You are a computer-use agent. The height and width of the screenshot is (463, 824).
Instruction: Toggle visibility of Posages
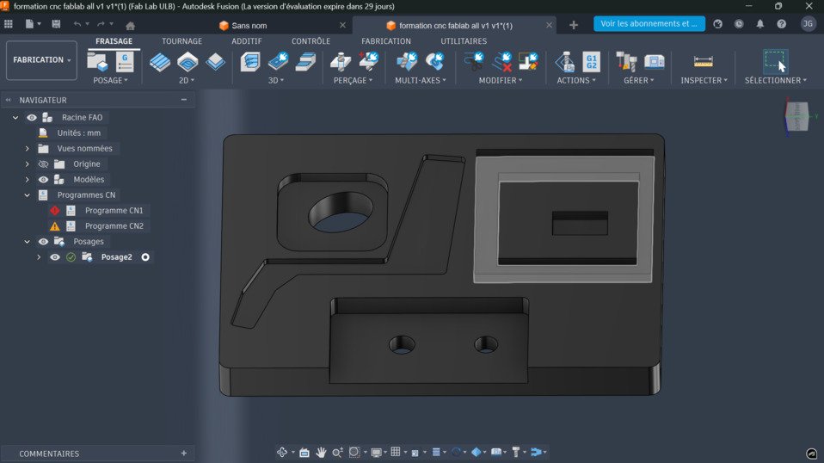(43, 242)
